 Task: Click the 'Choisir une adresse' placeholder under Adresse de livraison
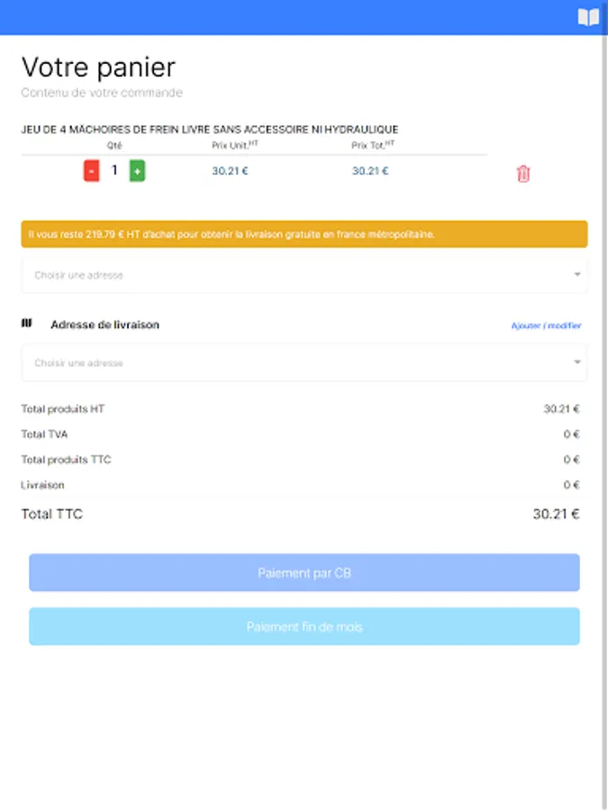[x=79, y=363]
